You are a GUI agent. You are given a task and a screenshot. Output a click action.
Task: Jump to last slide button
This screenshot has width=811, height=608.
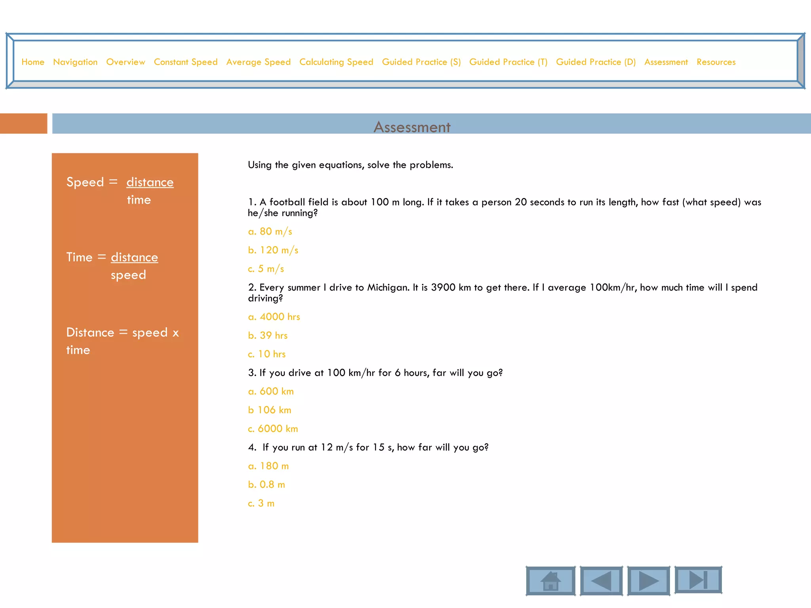coord(698,580)
